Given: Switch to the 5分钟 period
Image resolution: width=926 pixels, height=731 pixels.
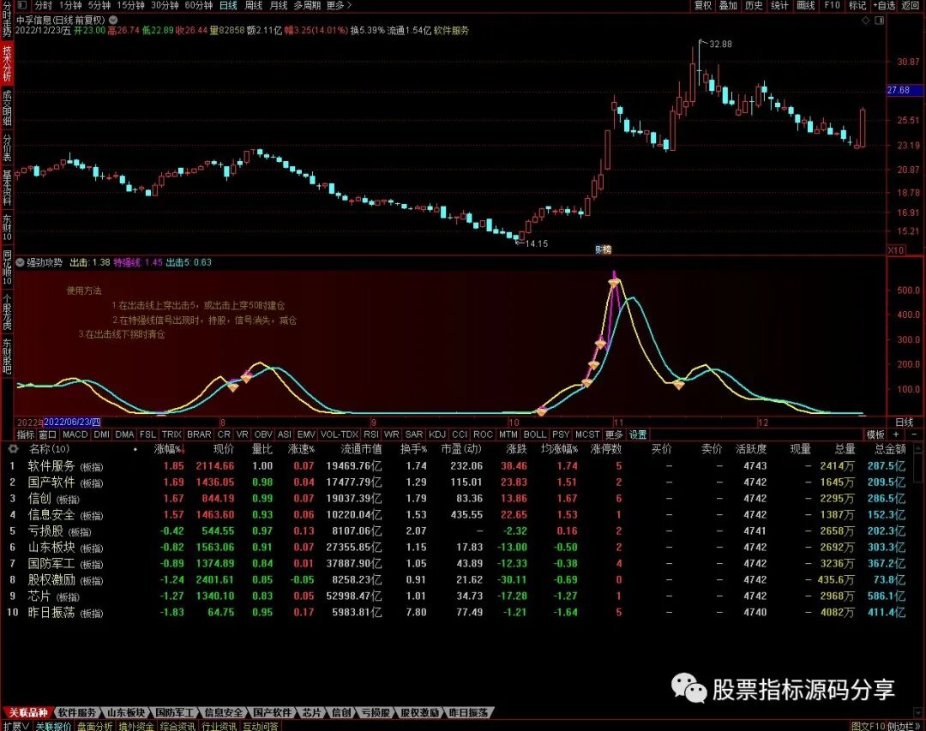Looking at the screenshot, I should pos(99,5).
